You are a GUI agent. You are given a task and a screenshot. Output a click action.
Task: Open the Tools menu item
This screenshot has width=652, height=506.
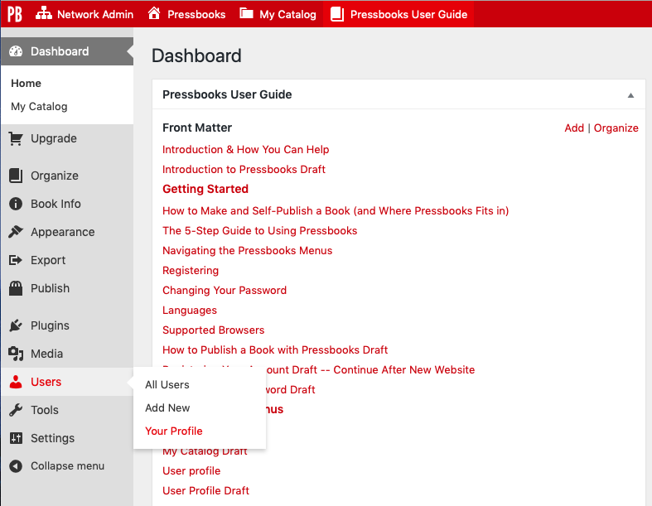[67, 410]
